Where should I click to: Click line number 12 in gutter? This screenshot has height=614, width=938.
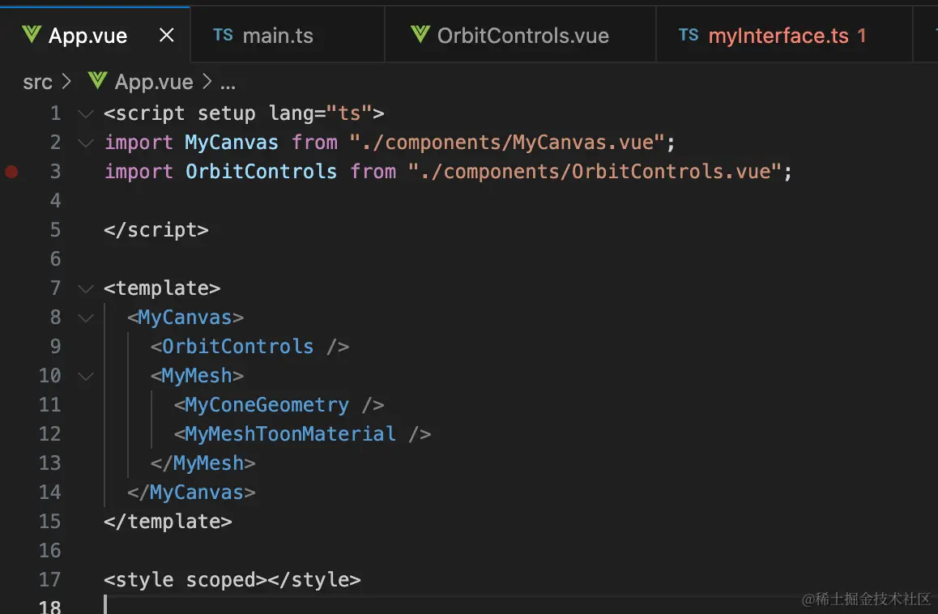pyautogui.click(x=50, y=434)
